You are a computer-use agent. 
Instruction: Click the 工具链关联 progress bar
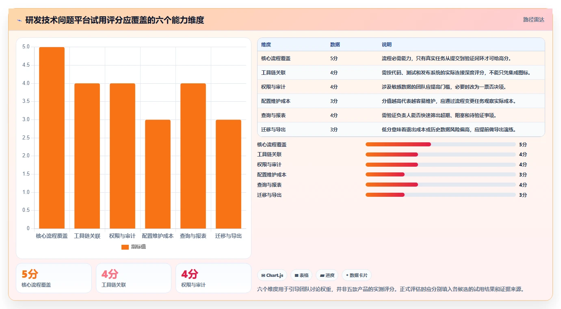[x=440, y=154]
